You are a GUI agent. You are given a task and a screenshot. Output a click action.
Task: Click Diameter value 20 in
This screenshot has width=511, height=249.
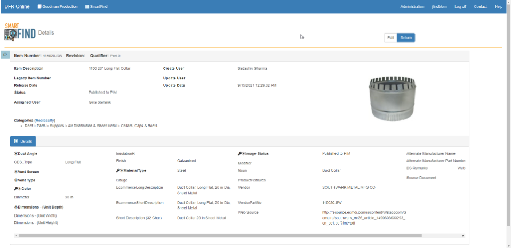(69, 197)
